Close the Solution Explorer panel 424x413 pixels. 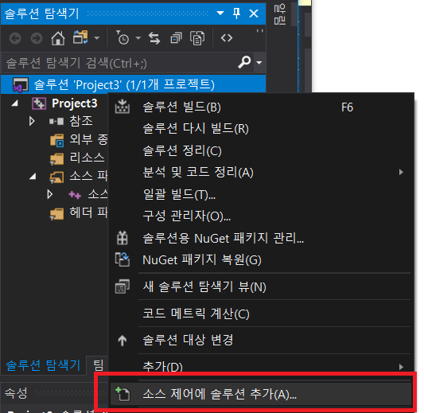click(x=254, y=14)
